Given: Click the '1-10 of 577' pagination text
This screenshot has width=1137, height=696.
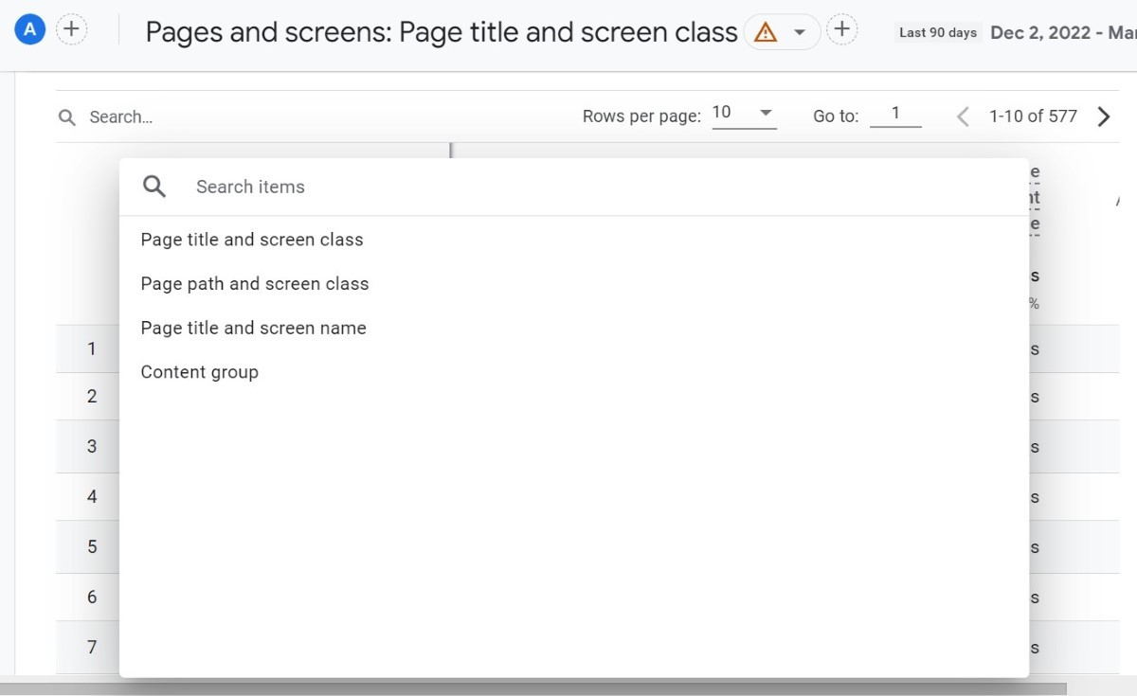Looking at the screenshot, I should click(1034, 116).
